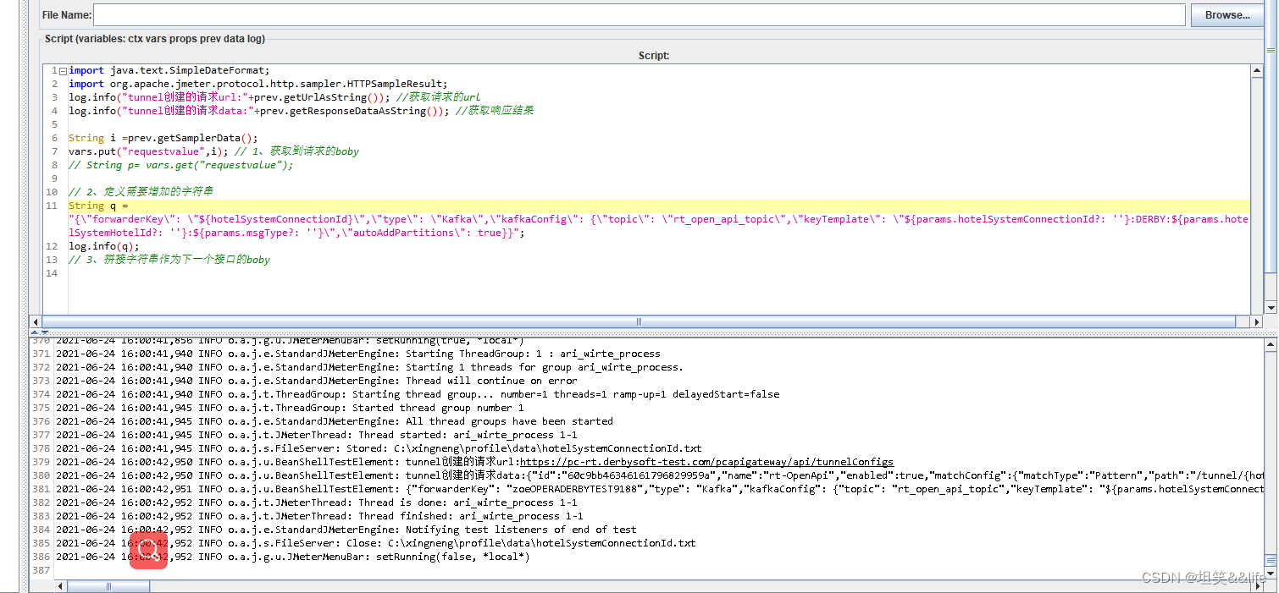Screen dimensions: 1279x593
Task: Click log panel horizontal scrollbar left arrow
Action: (61, 586)
